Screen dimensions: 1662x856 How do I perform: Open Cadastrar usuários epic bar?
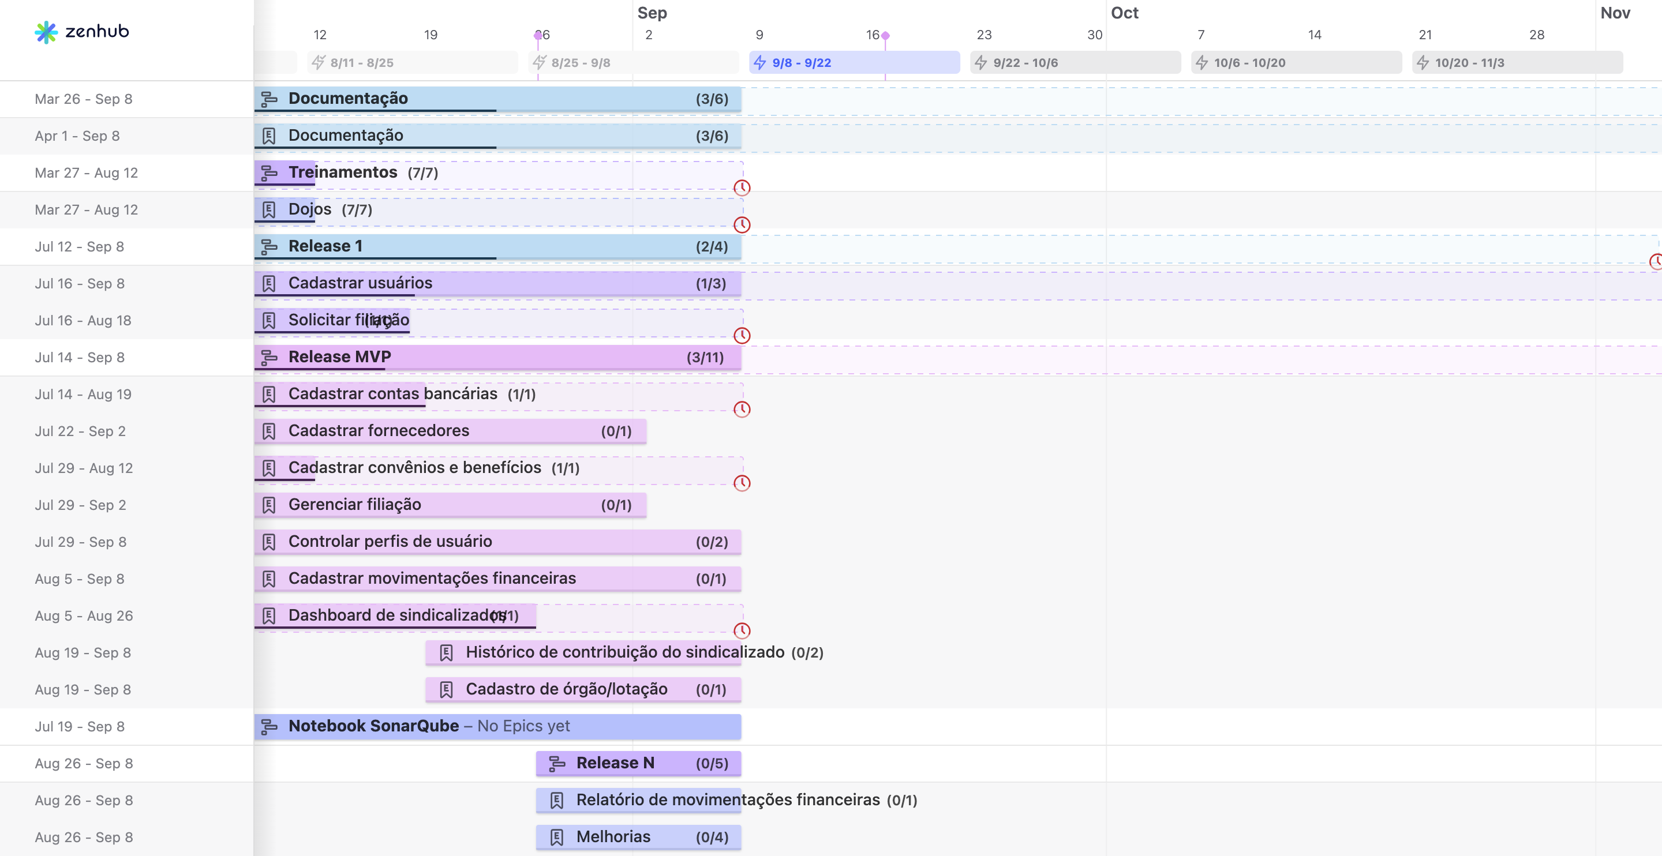pos(497,283)
